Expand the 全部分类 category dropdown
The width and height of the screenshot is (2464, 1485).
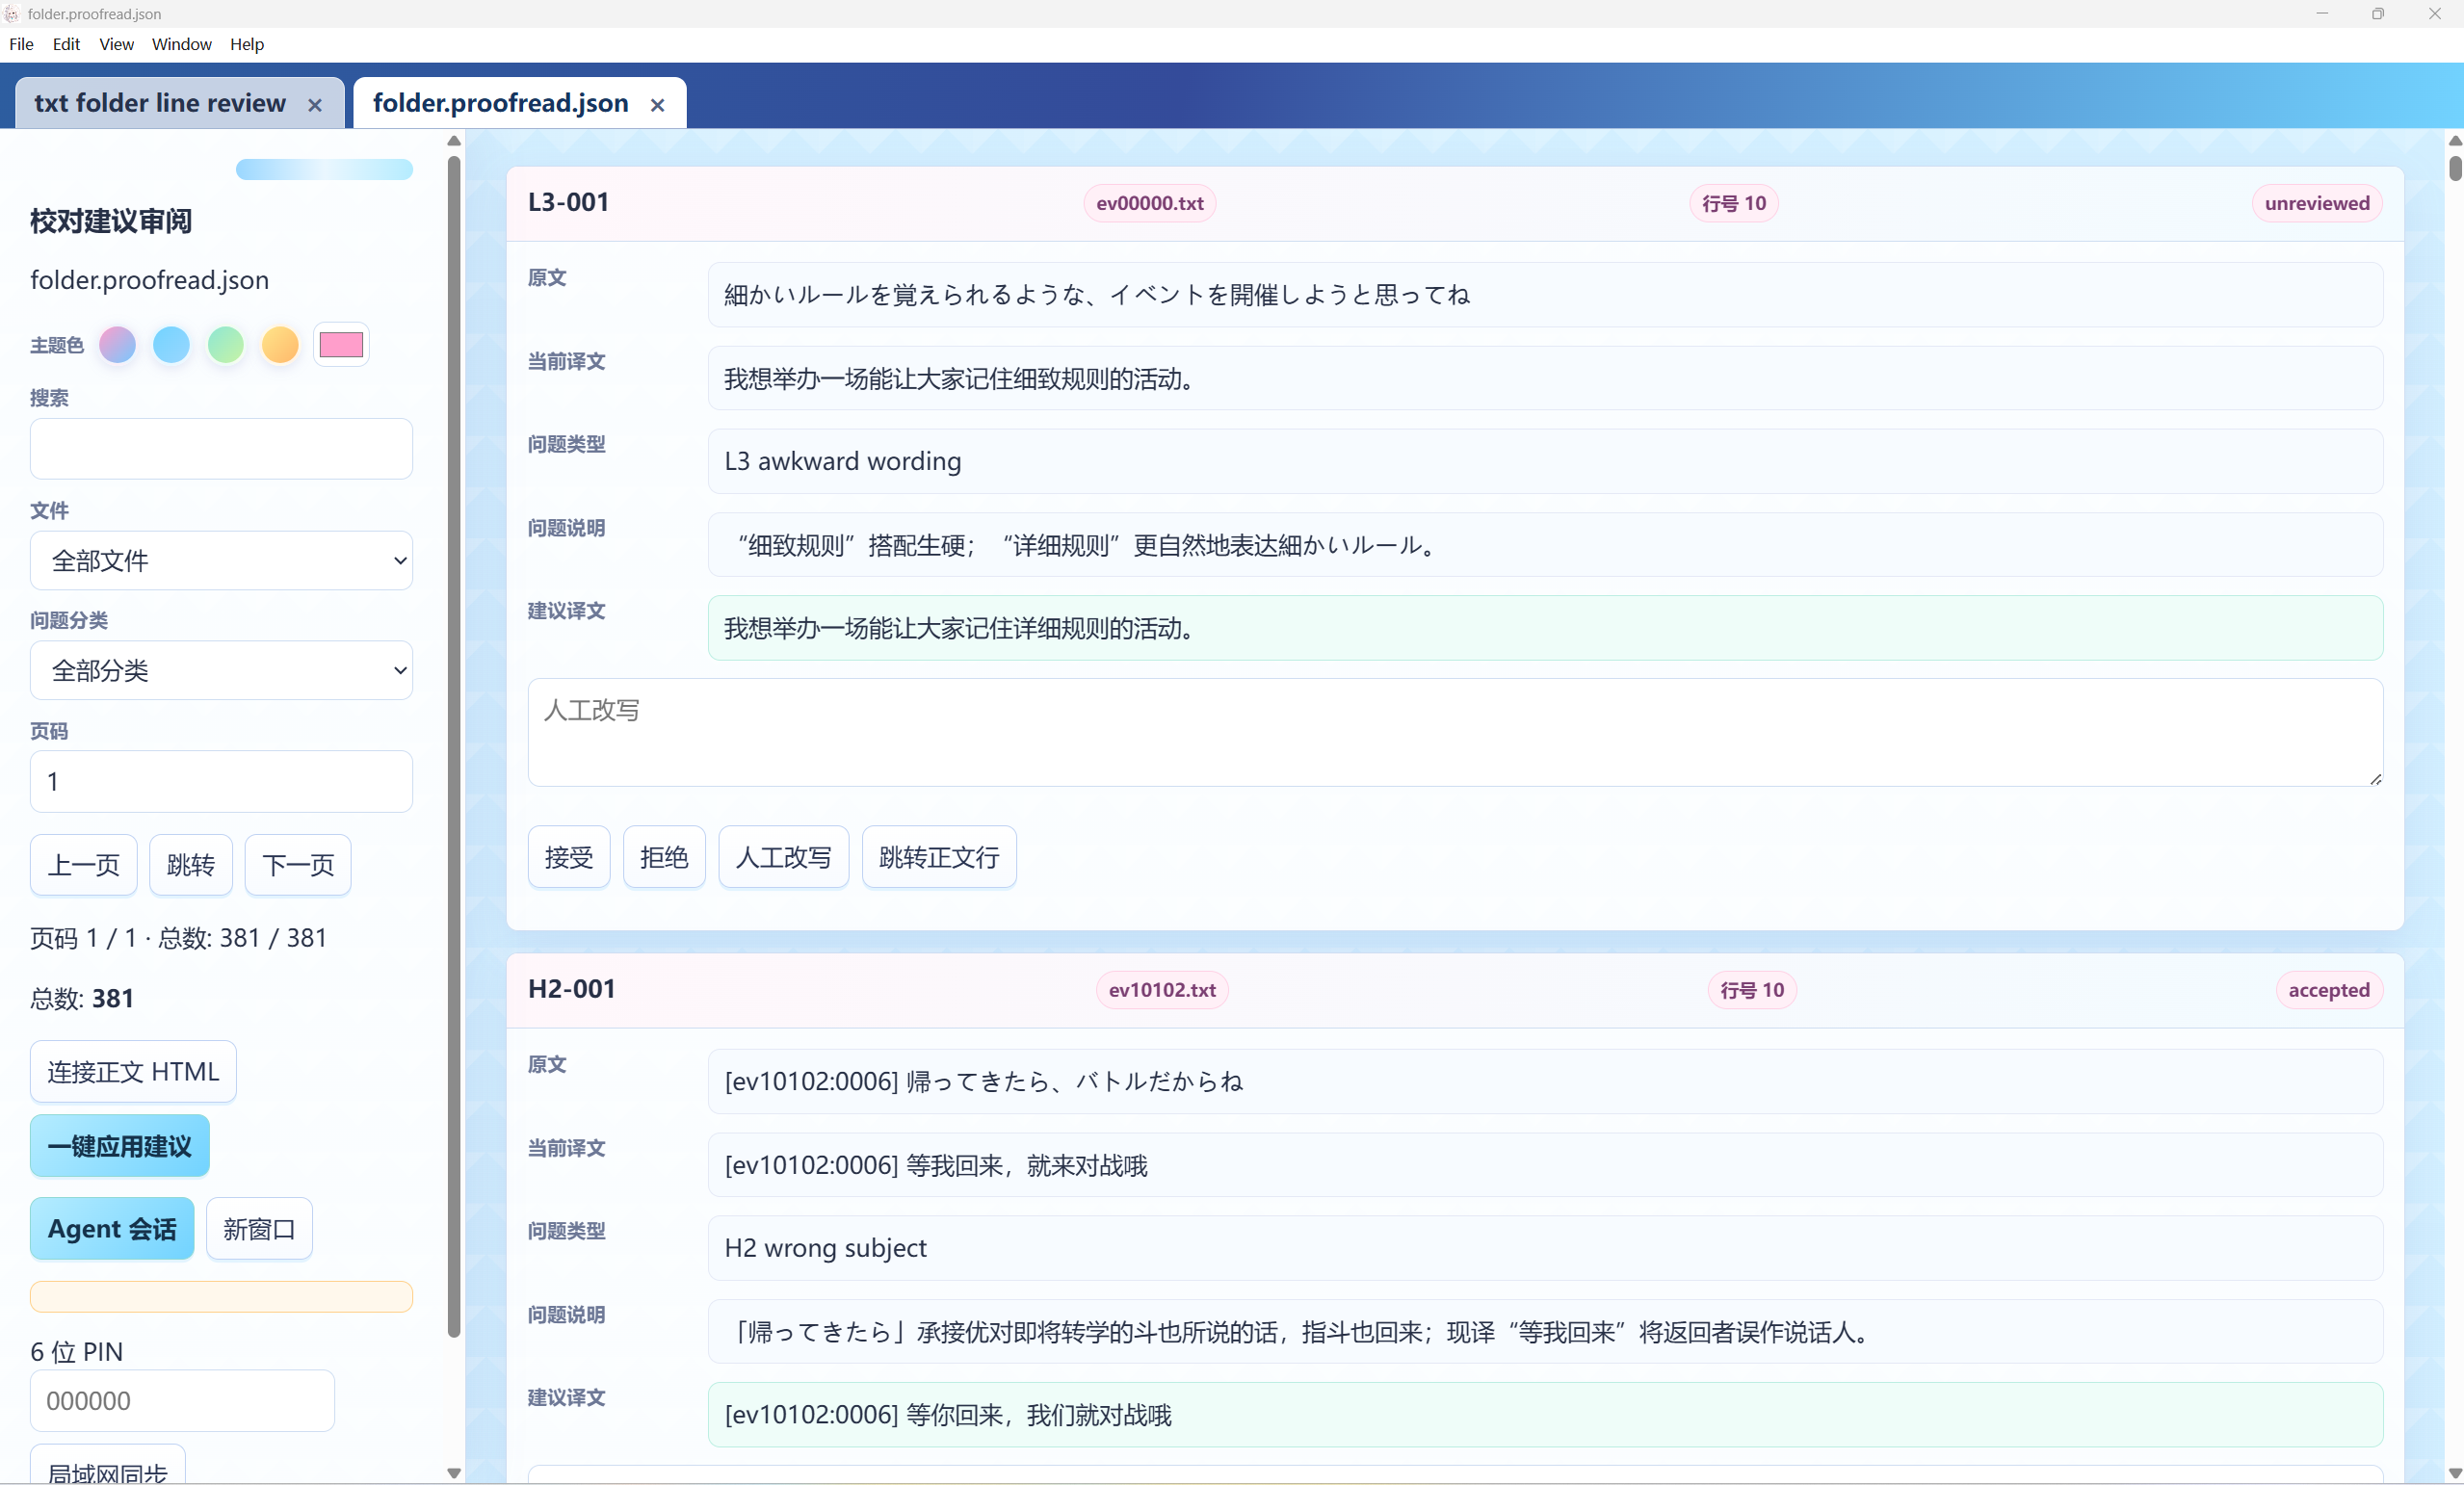221,670
